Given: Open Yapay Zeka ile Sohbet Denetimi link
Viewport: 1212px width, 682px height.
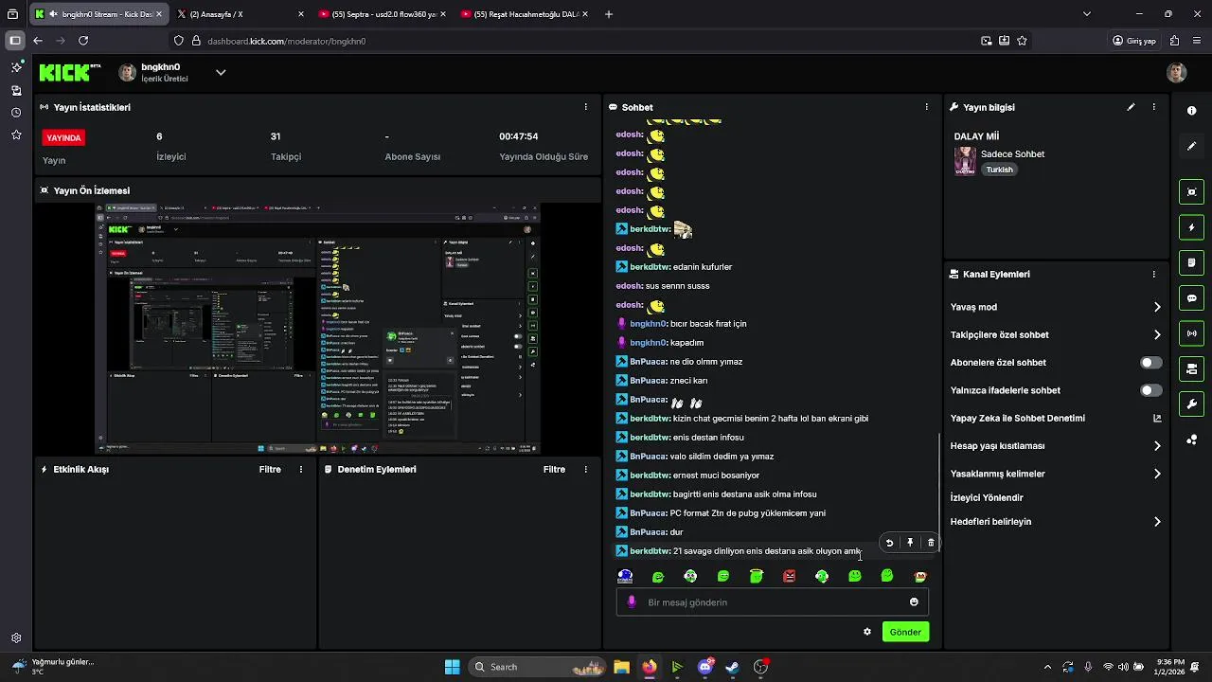Looking at the screenshot, I should 1056,418.
